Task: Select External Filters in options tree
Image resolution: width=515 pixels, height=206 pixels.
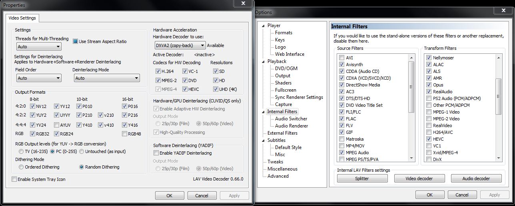Action: coord(282,133)
